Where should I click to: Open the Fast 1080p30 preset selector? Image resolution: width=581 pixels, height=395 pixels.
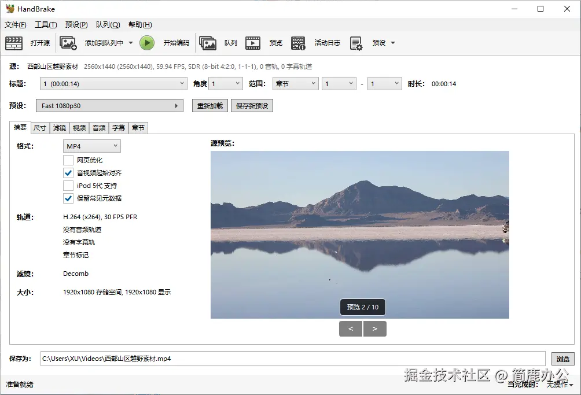coord(110,106)
